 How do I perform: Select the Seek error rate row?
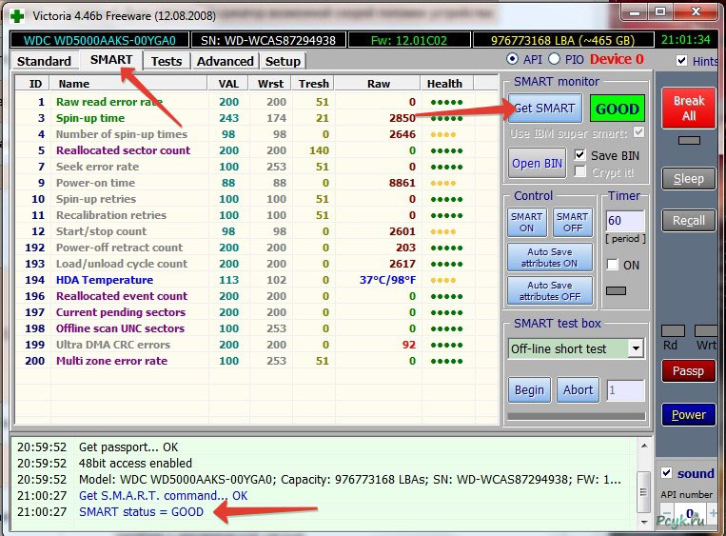coord(257,167)
